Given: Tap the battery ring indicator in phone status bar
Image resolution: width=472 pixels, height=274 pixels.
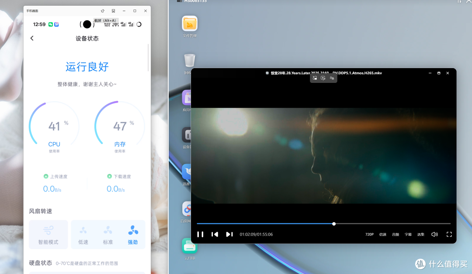Looking at the screenshot, I should (x=139, y=24).
